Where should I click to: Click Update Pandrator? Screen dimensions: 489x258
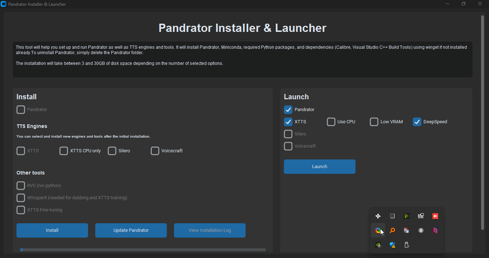(131, 230)
